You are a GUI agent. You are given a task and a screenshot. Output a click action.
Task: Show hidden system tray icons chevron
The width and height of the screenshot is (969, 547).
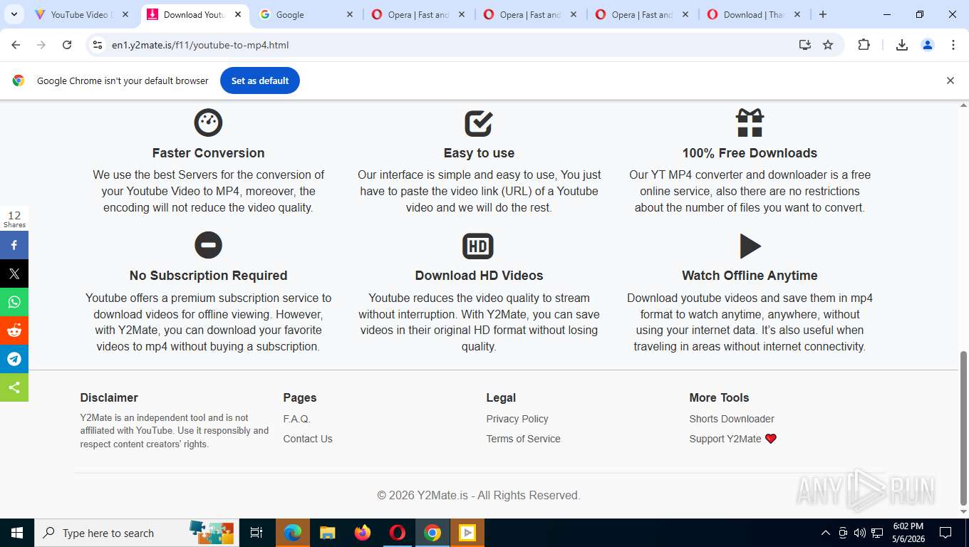(826, 533)
